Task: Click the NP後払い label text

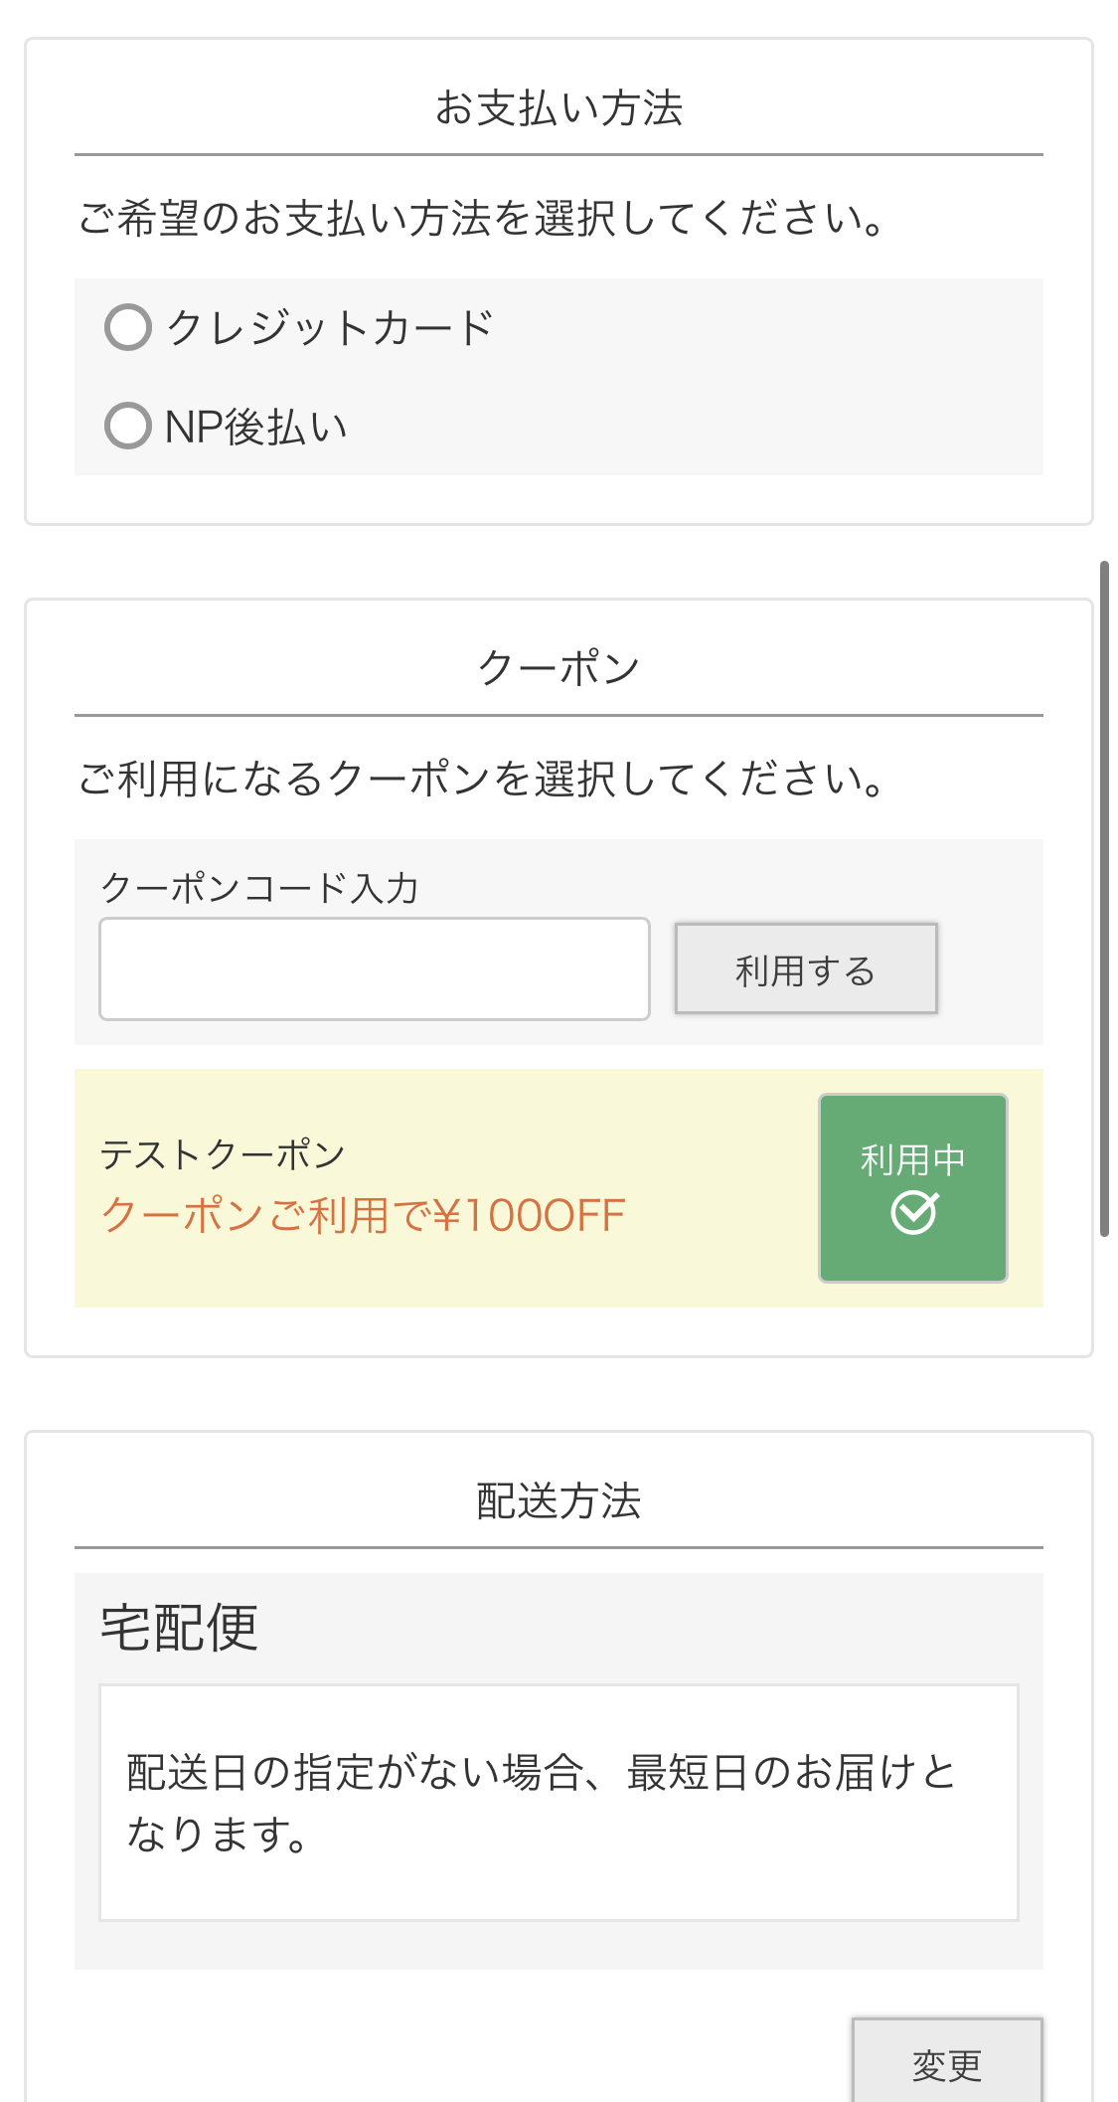Action: [256, 427]
